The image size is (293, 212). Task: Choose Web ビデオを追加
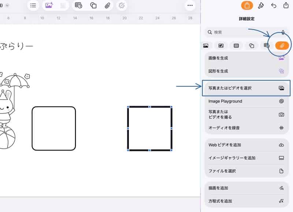click(x=246, y=145)
